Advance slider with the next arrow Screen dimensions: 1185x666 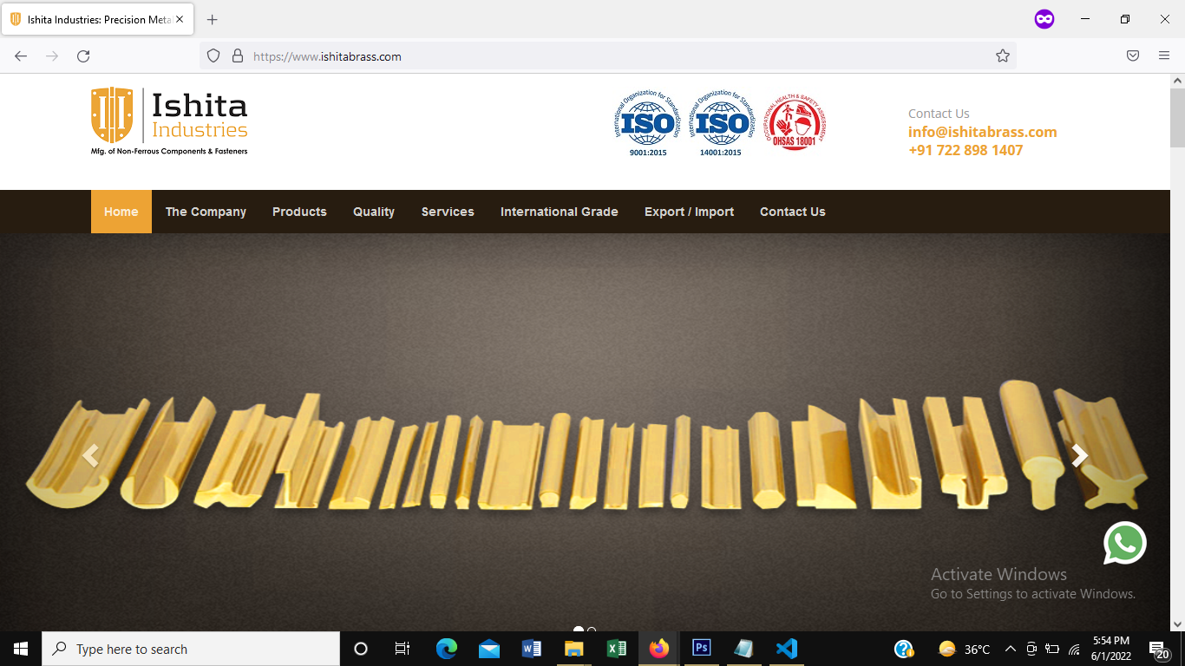(x=1079, y=455)
